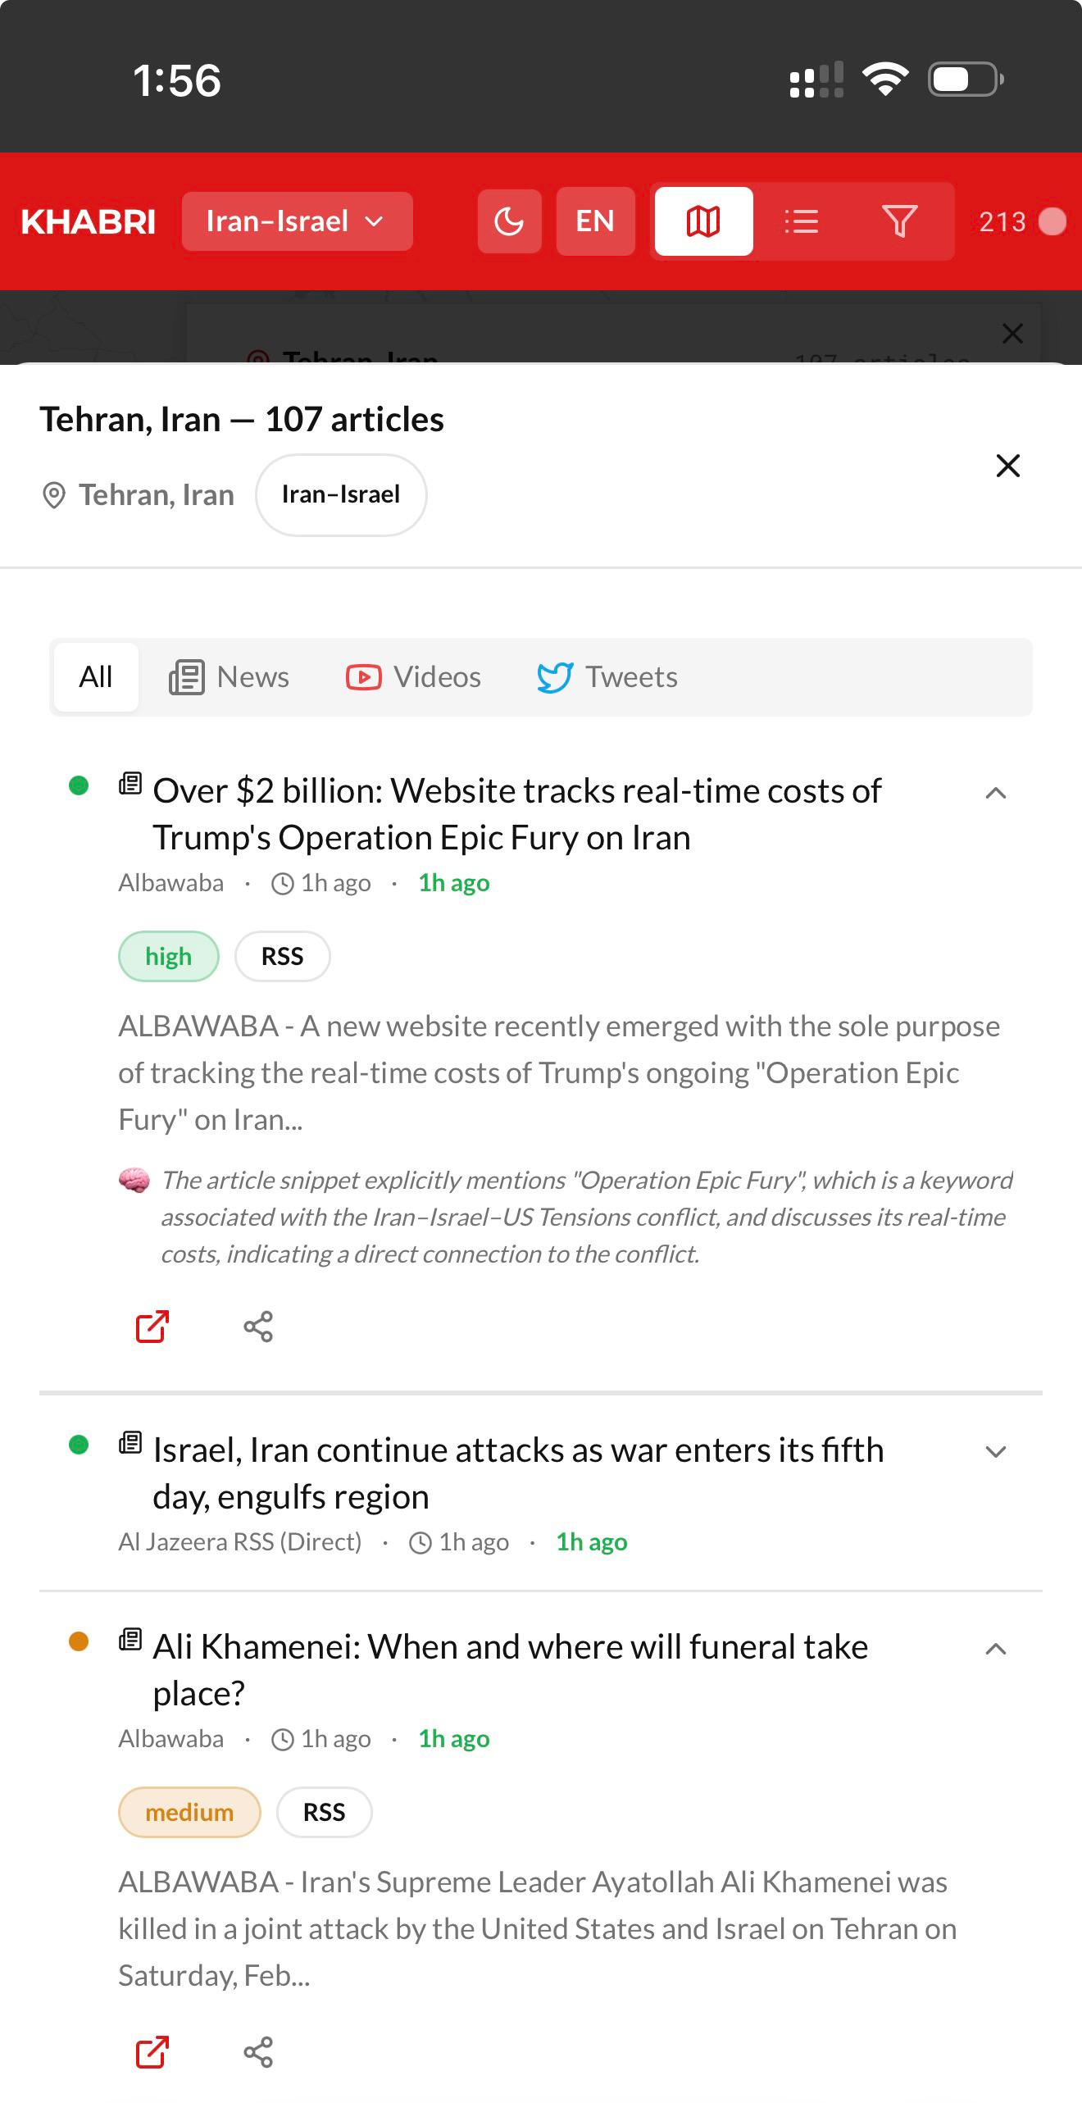The height and width of the screenshot is (2103, 1082).
Task: Switch to the News tab
Action: click(x=230, y=676)
